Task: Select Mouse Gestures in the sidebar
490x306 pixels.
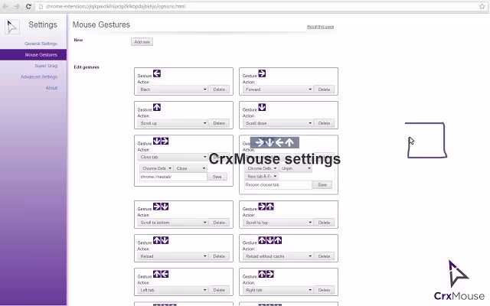Action: pyautogui.click(x=33, y=54)
